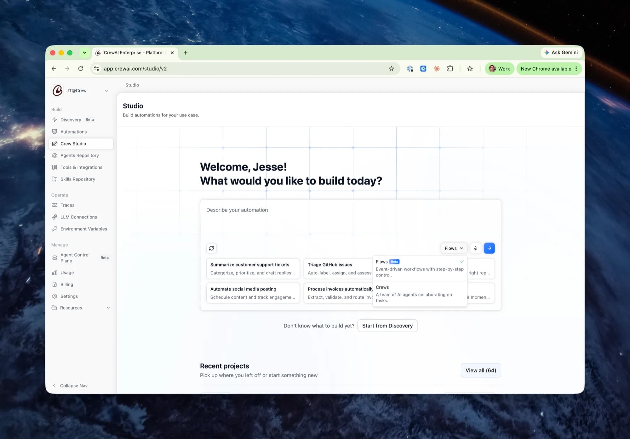Screen dimensions: 630x439
Task: Click View all (64) projects
Action: (481, 370)
